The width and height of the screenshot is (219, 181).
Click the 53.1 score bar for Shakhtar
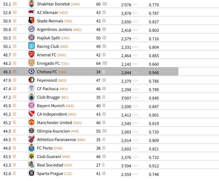pos(14,4)
